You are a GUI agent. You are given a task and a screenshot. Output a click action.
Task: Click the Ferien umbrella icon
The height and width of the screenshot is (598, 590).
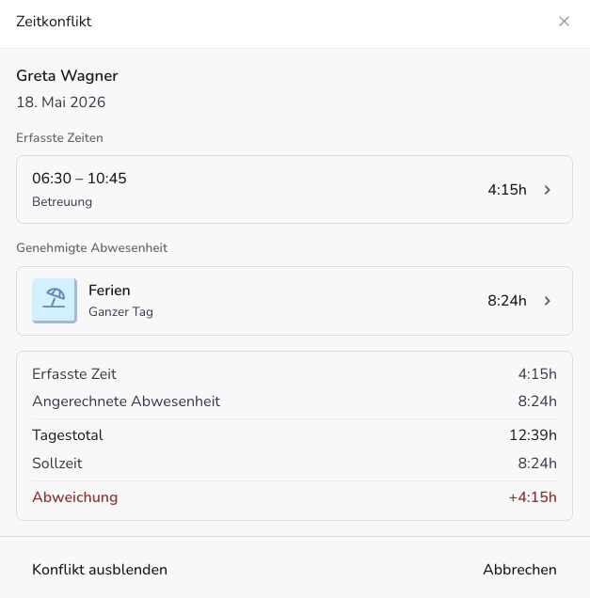pyautogui.click(x=55, y=301)
